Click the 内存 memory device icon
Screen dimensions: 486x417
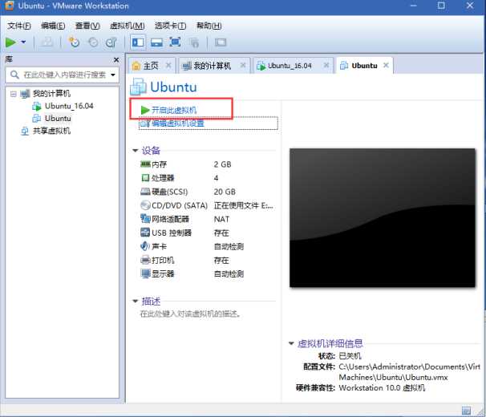pyautogui.click(x=145, y=164)
